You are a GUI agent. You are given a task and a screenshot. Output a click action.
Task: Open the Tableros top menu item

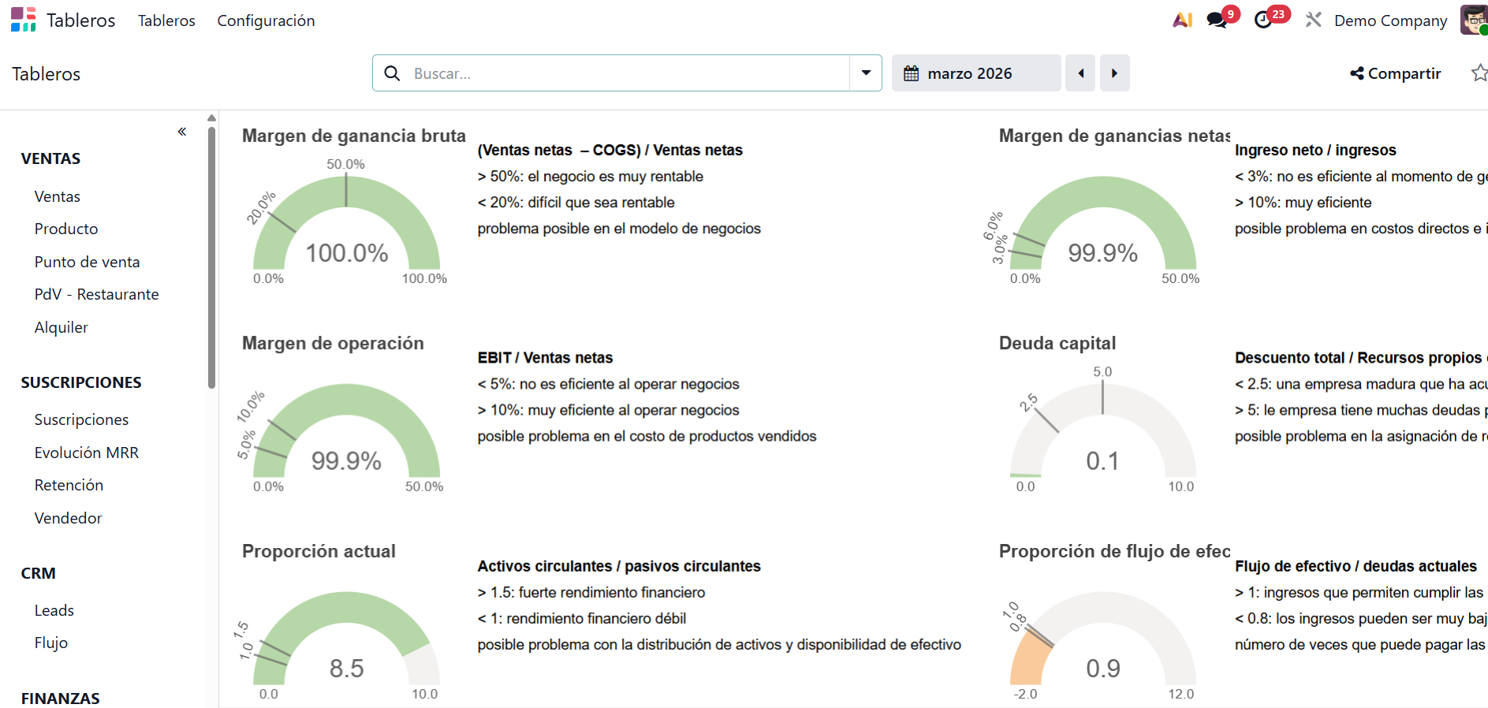166,20
